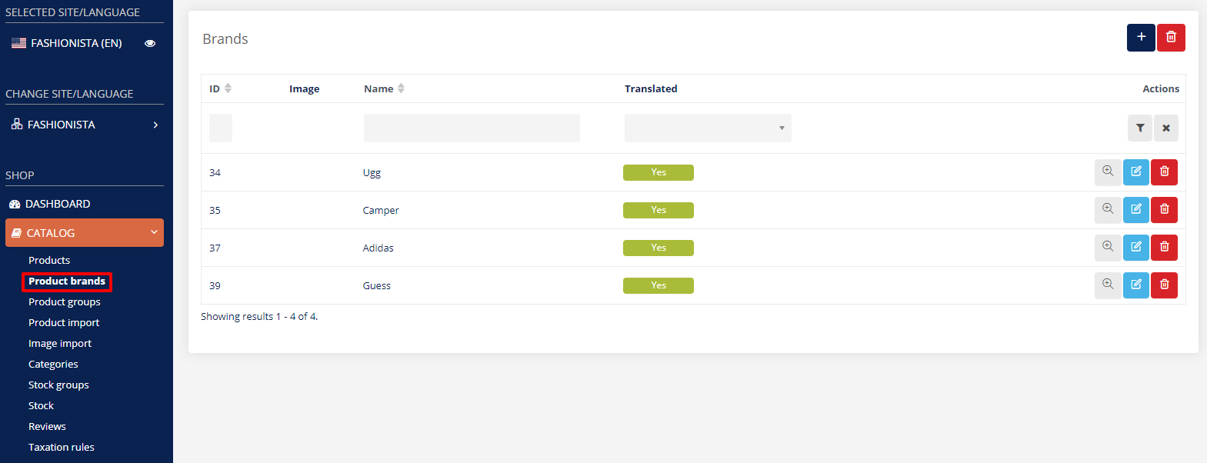Collapse the CATALOG menu chevron
Image resolution: width=1207 pixels, height=463 pixels.
(154, 232)
